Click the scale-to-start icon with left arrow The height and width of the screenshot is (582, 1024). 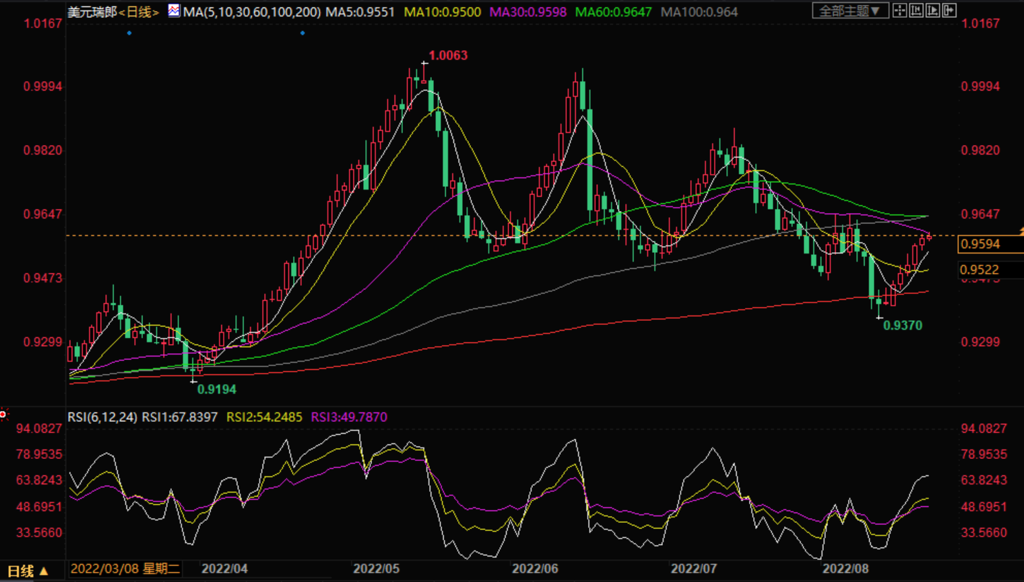pos(916,10)
